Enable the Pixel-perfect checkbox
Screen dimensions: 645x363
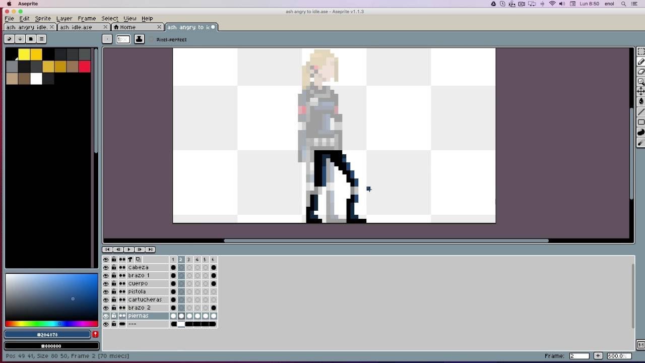click(152, 39)
